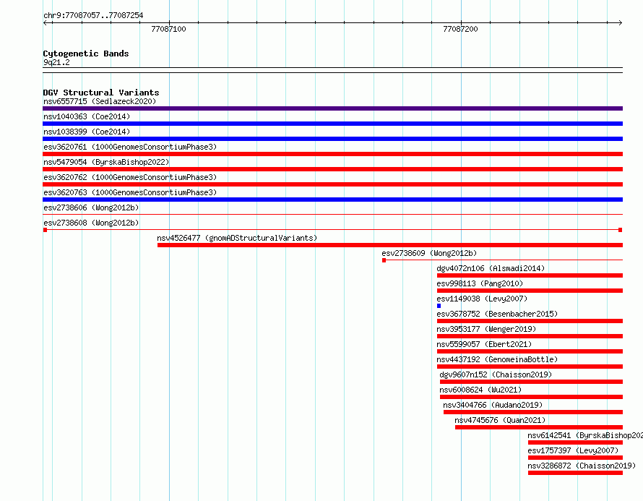643x501 pixels.
Task: Open variant esv3620763 label
Action: coord(130,192)
